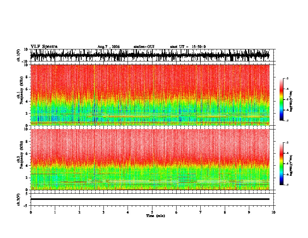Click the "Time (min)" axis label
308x238 pixels.
[x=156, y=216]
